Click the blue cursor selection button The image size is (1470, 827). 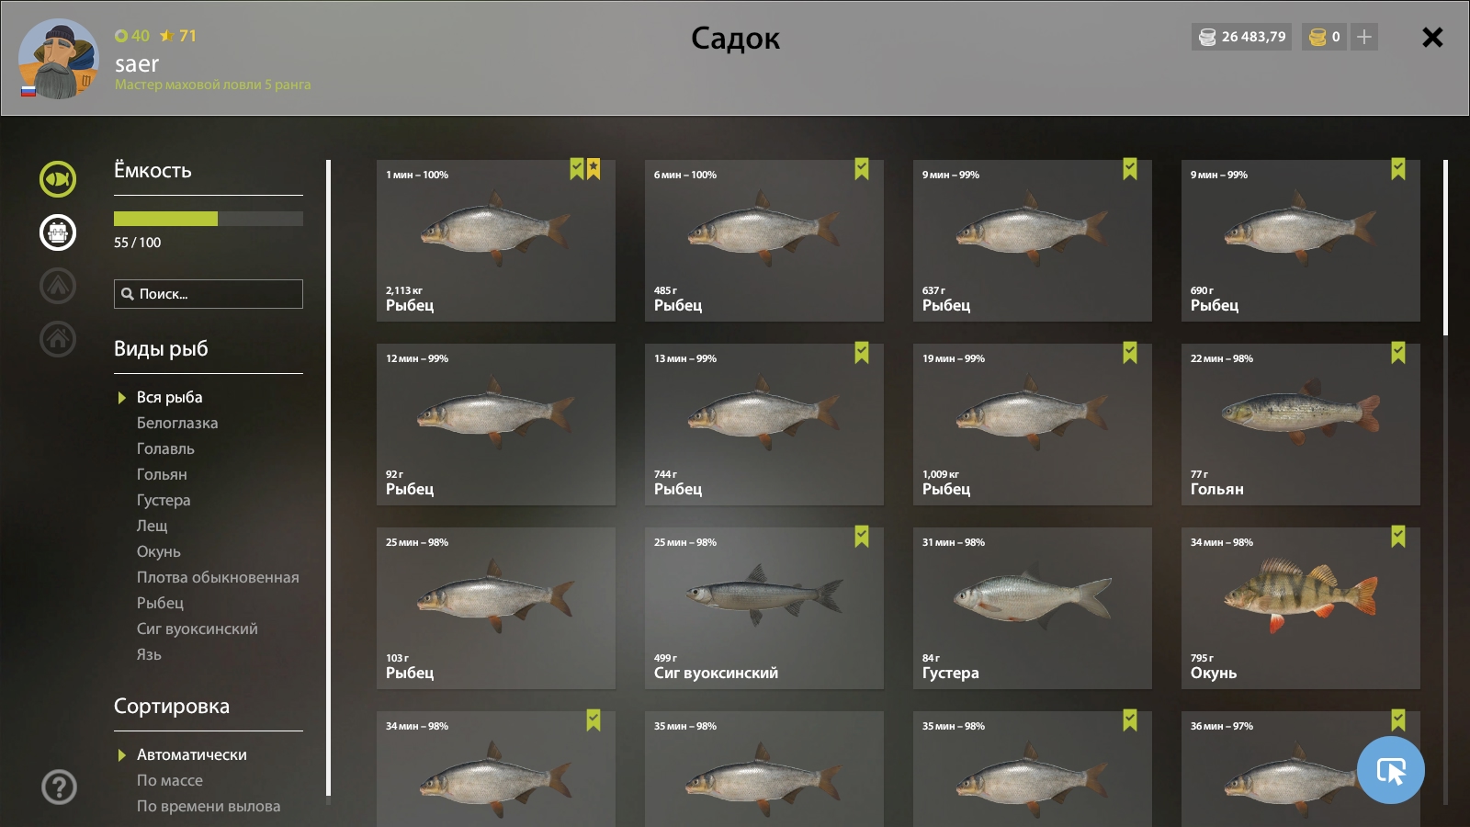point(1390,770)
